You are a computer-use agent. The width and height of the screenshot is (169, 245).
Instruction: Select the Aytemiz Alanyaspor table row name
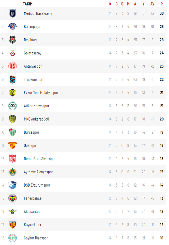click(x=38, y=172)
